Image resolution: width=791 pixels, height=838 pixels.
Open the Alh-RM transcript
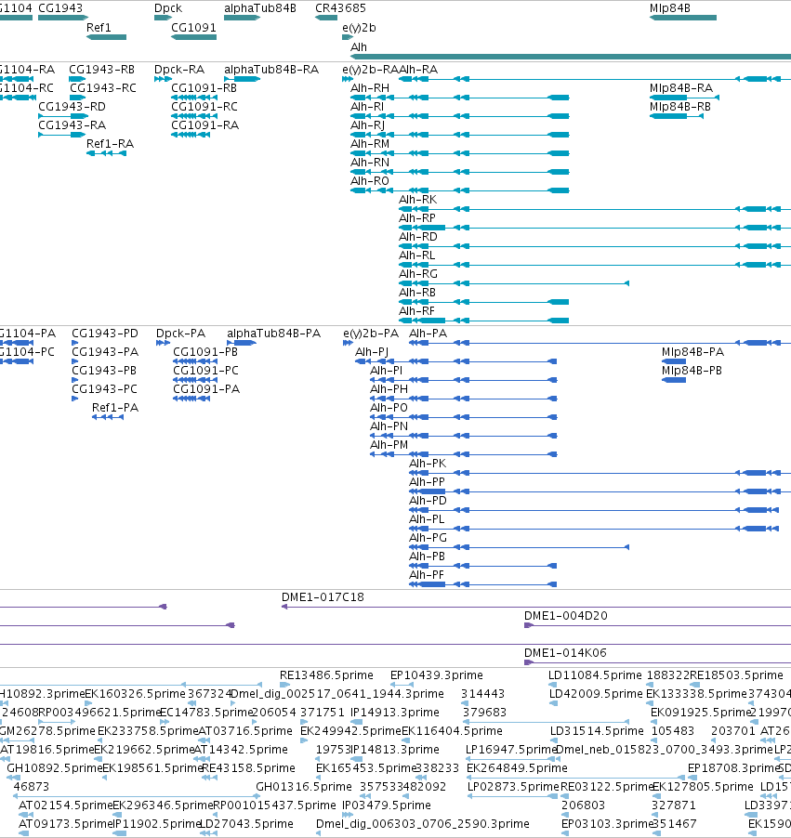[x=460, y=153]
